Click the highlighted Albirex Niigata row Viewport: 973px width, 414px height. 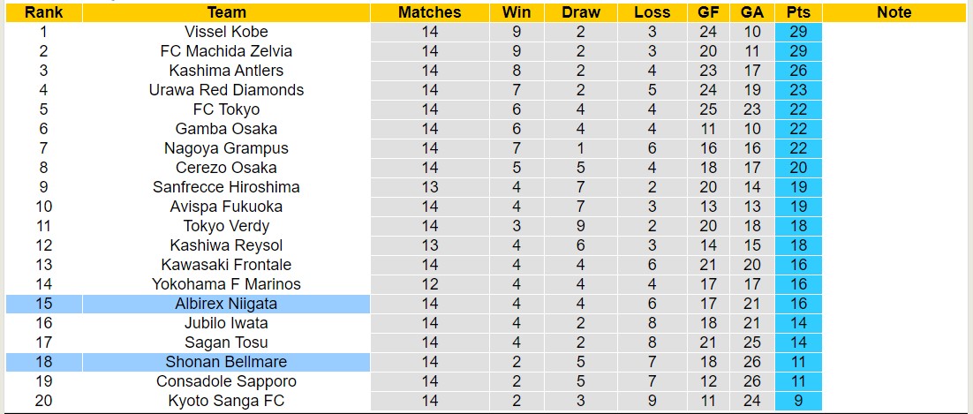[226, 304]
